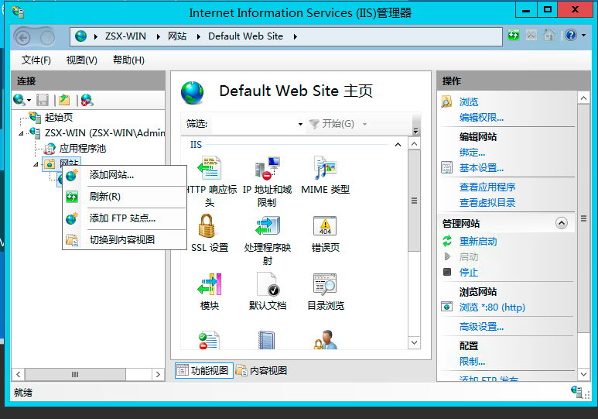Open the help question mark icon
598x419 pixels.
[x=571, y=36]
